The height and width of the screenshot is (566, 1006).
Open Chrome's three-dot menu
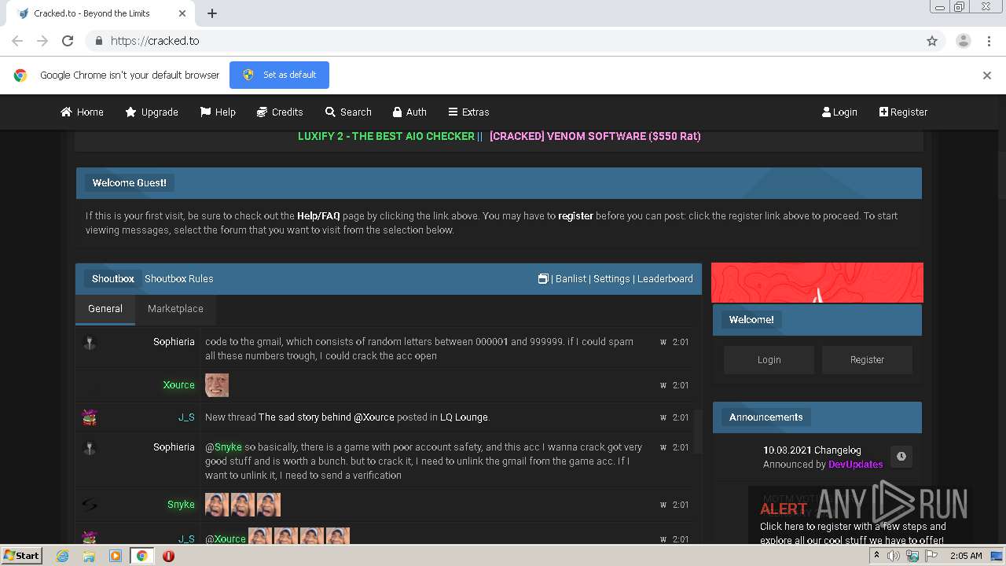[989, 41]
